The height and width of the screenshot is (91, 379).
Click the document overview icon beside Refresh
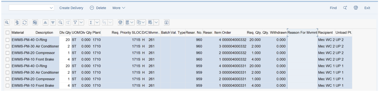(35, 22)
